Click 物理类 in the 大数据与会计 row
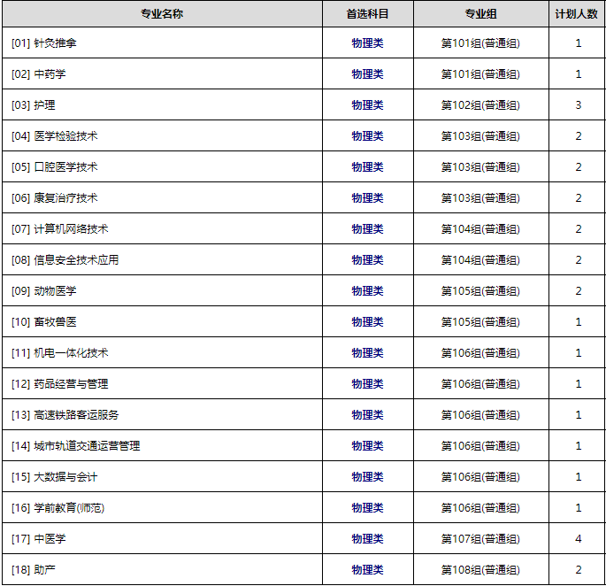Viewport: 606px width, 586px height. 367,476
